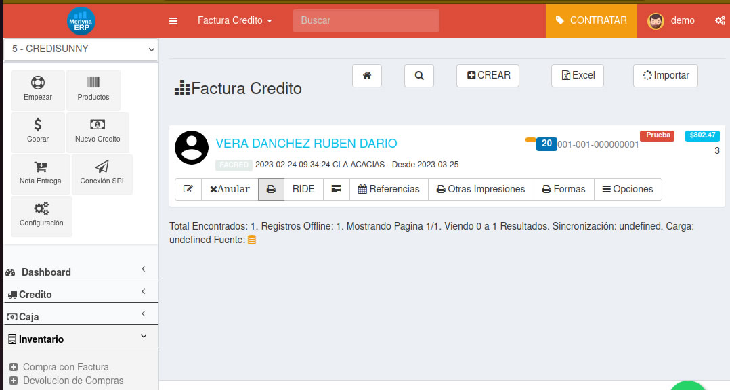Select the Empezar life-ring icon

click(38, 84)
